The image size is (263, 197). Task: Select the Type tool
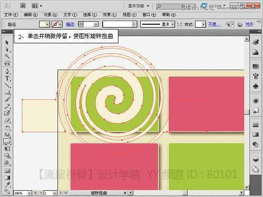pos(7,79)
